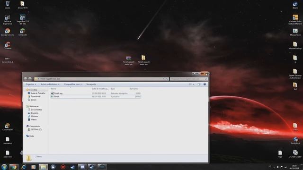The height and width of the screenshot is (170, 303).
Task: Open the volume icon in system tray
Action: 278,167
